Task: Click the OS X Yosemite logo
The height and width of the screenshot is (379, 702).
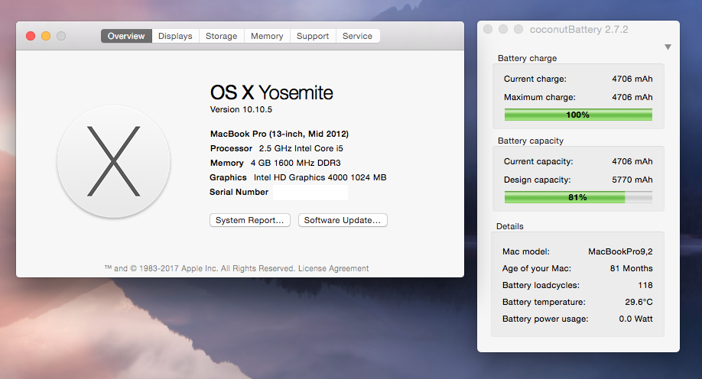Action: tap(114, 161)
